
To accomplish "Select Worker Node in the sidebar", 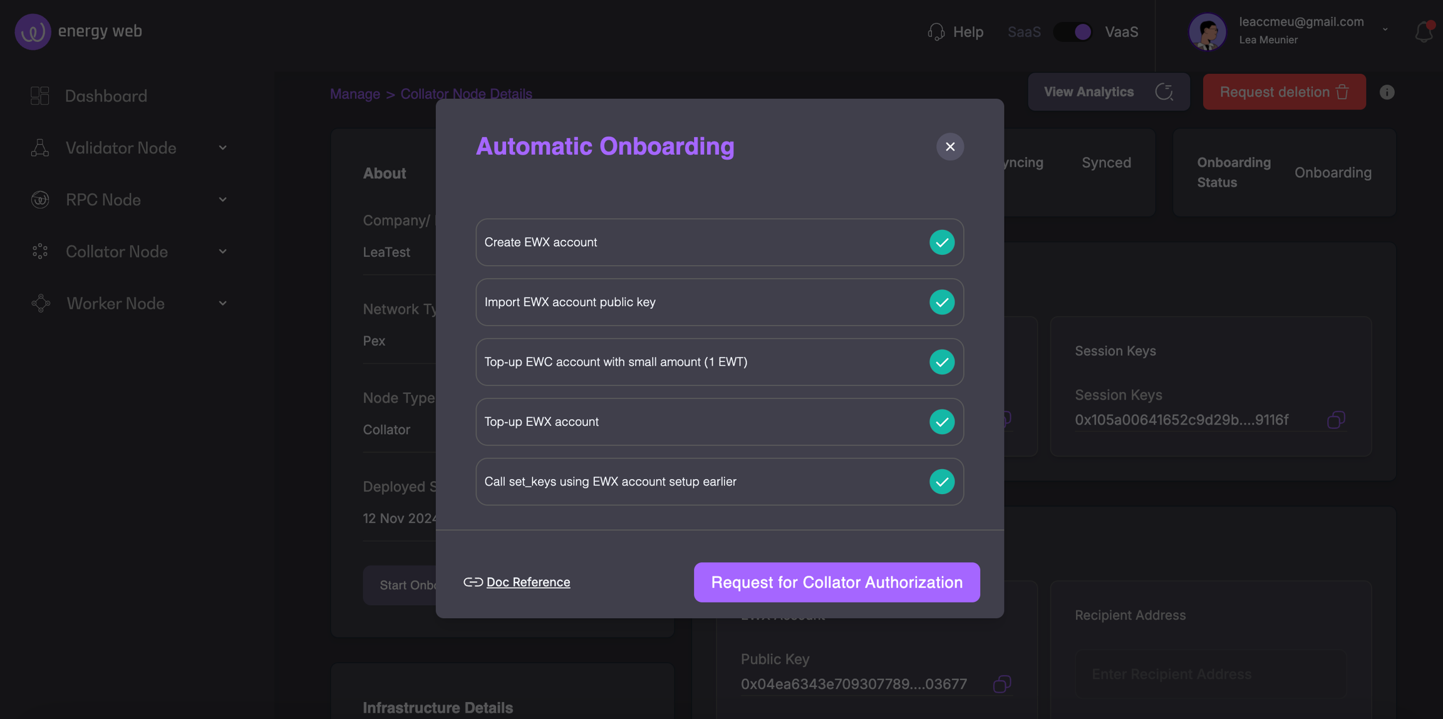I will [115, 304].
